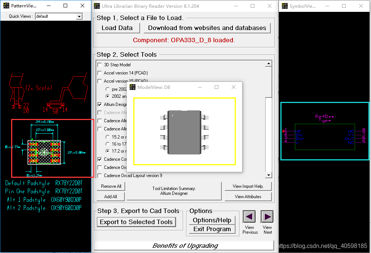Click the View Next arrow icon
Screen dimensions: 371x253
267,217
